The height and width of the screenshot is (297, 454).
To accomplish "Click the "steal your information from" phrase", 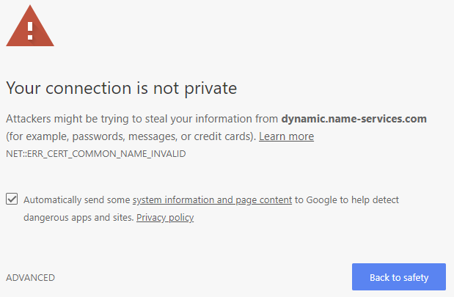I will (x=215, y=118).
